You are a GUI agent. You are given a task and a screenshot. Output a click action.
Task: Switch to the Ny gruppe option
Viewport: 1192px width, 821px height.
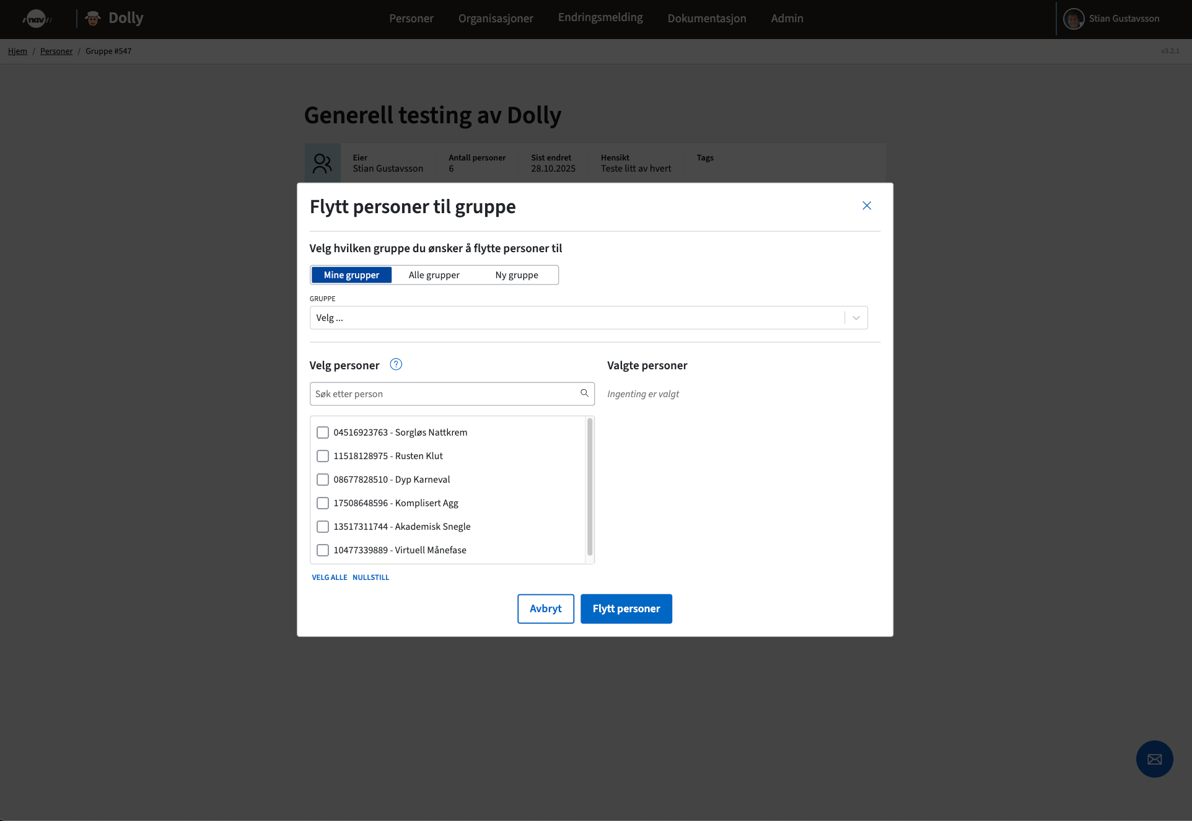[516, 275]
